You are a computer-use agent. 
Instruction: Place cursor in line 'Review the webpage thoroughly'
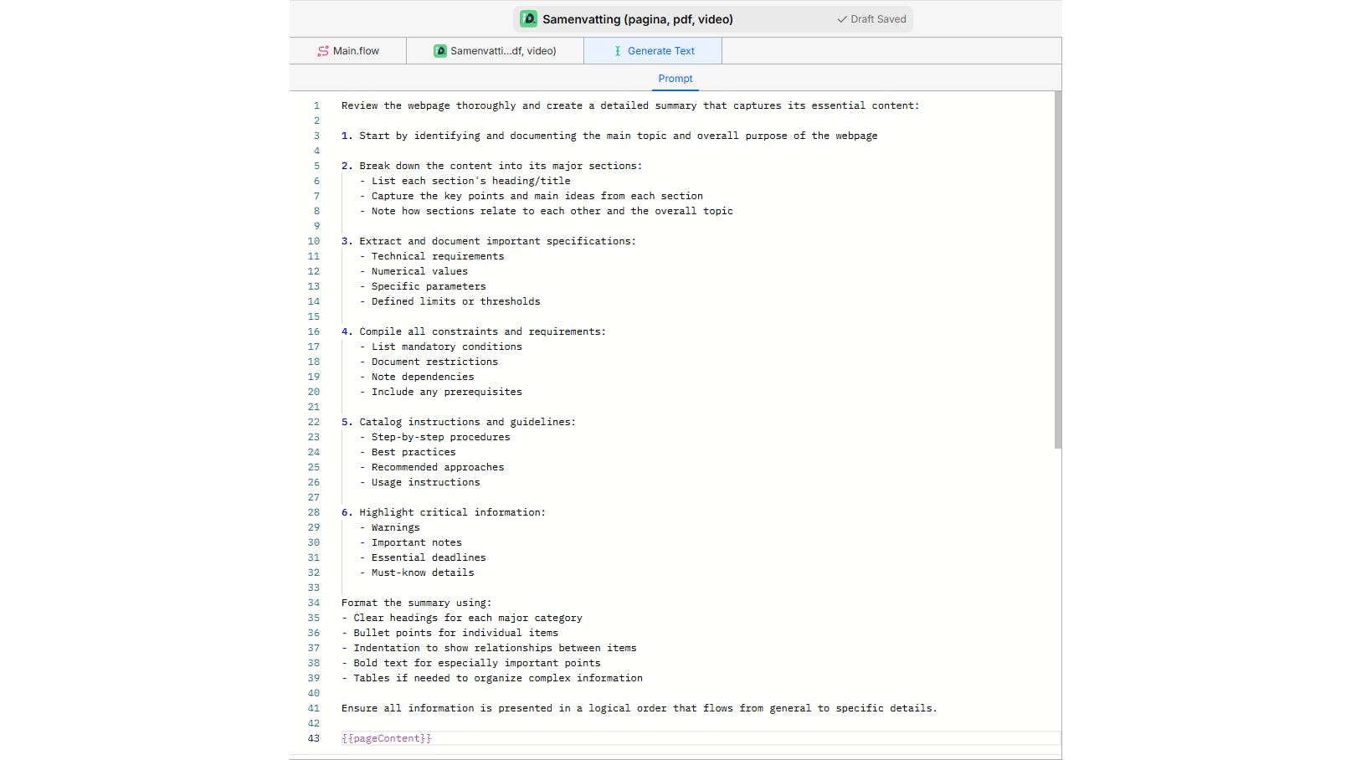tap(630, 105)
